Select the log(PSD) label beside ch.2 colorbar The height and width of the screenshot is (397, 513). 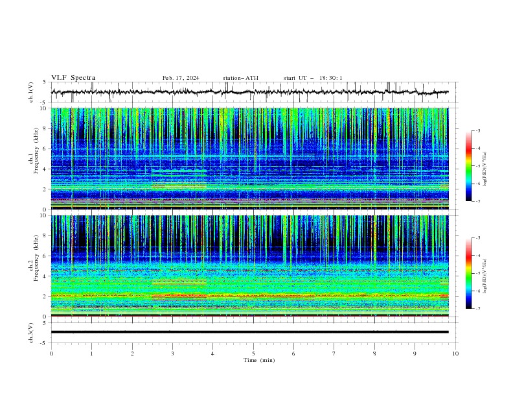tap(484, 276)
